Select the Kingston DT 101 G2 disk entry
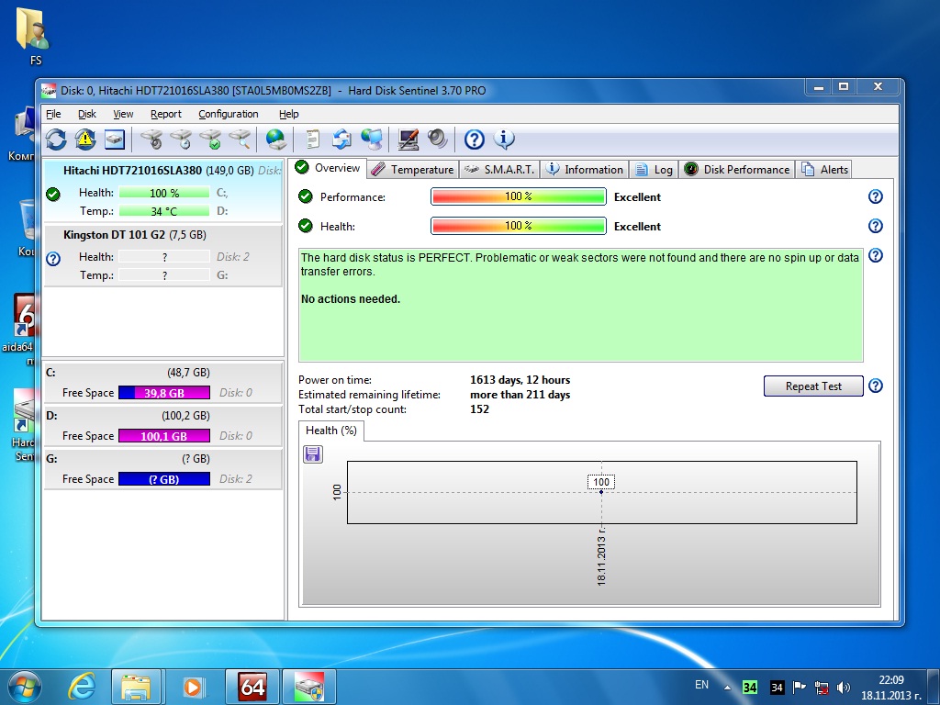The height and width of the screenshot is (705, 940). pyautogui.click(x=163, y=255)
